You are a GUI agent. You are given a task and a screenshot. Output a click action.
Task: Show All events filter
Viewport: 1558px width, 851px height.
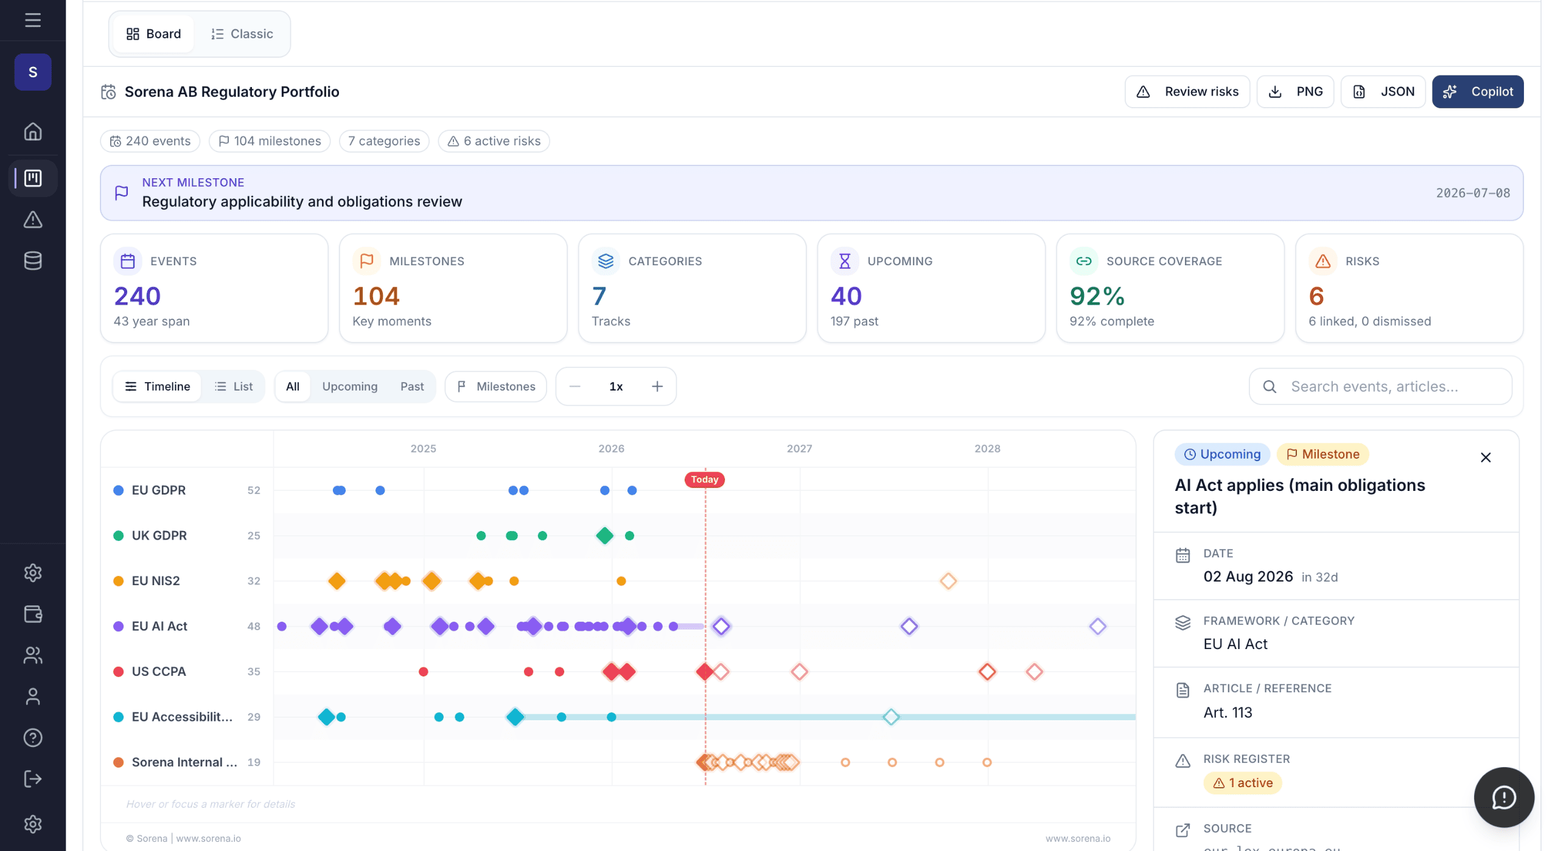(293, 386)
